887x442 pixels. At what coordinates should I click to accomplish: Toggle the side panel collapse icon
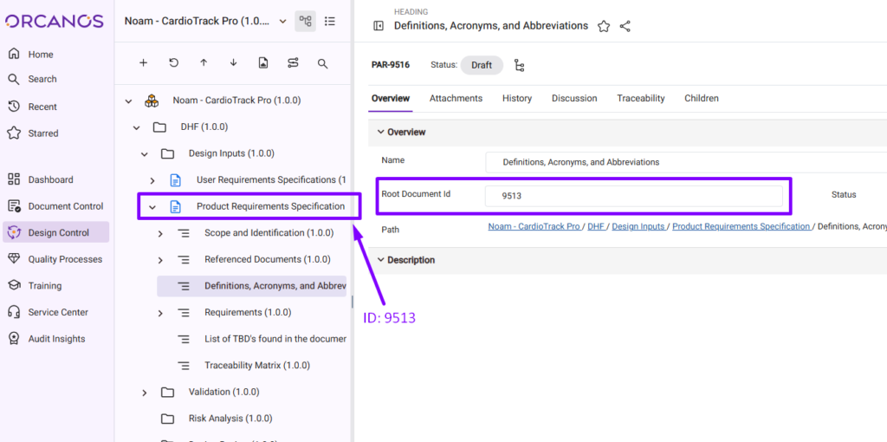tap(379, 26)
